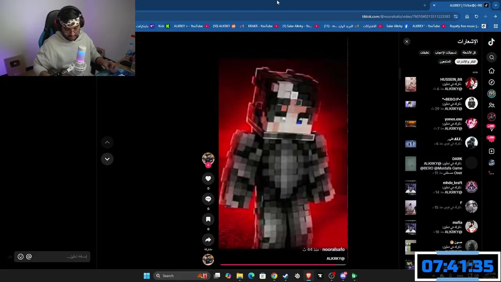Select the 'تسجيلات الإعجاب' filter tab

(x=446, y=52)
